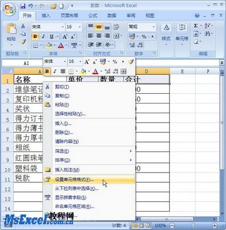
Task: Open the 视图 ribbon tab
Action: [150, 16]
